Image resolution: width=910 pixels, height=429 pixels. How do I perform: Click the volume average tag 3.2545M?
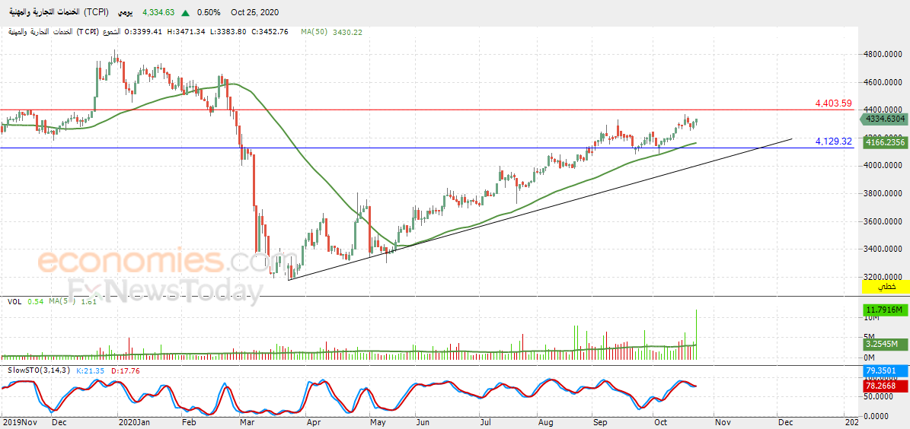point(883,345)
